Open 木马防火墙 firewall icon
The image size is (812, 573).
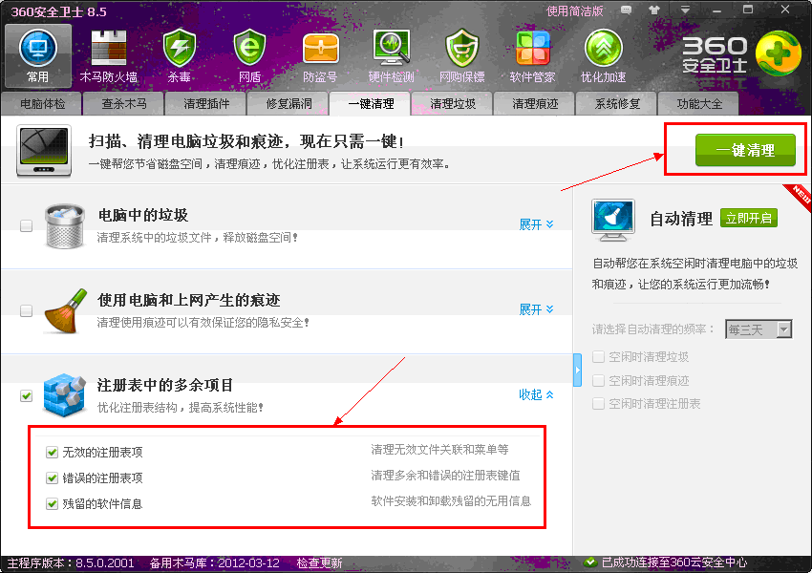tap(109, 56)
